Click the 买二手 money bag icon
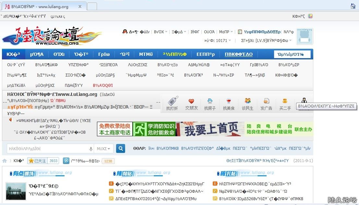359x205 pixels. coord(285,101)
